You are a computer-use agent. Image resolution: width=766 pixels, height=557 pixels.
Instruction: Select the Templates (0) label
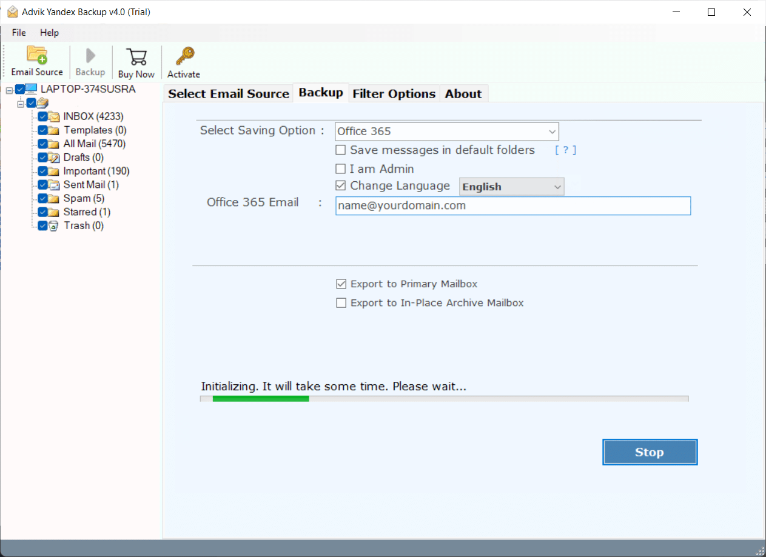pos(95,130)
